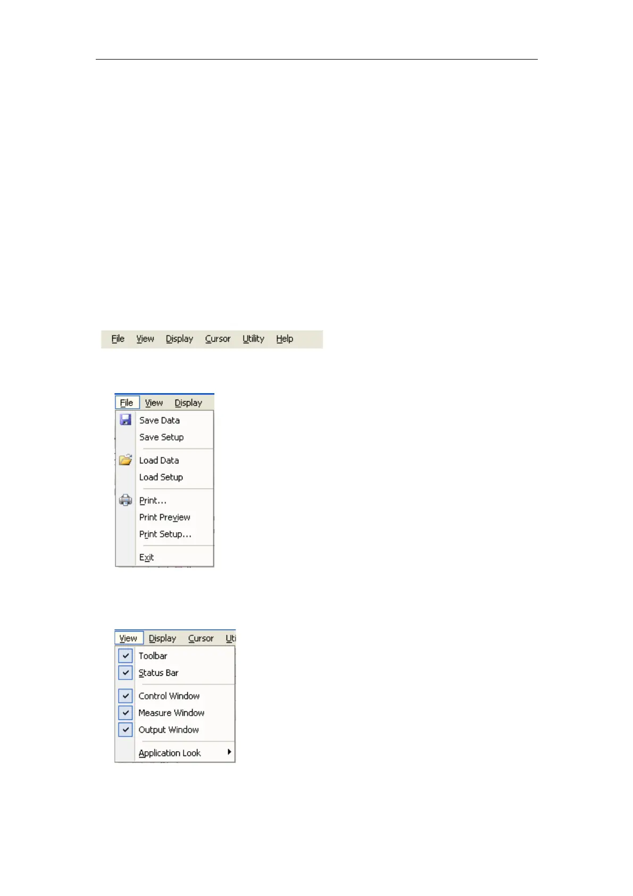Toggle the Measure Window checkbox

click(126, 712)
